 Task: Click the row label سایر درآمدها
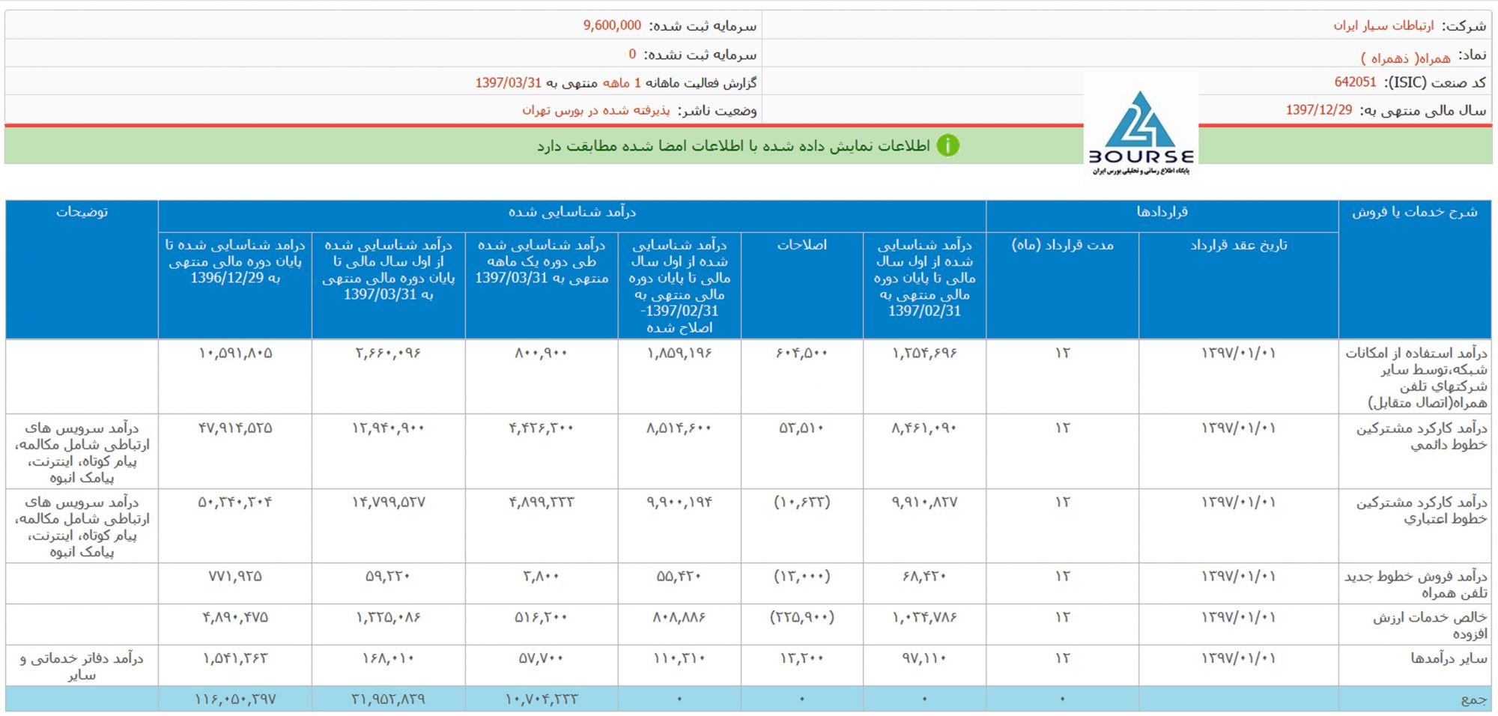tap(1449, 658)
